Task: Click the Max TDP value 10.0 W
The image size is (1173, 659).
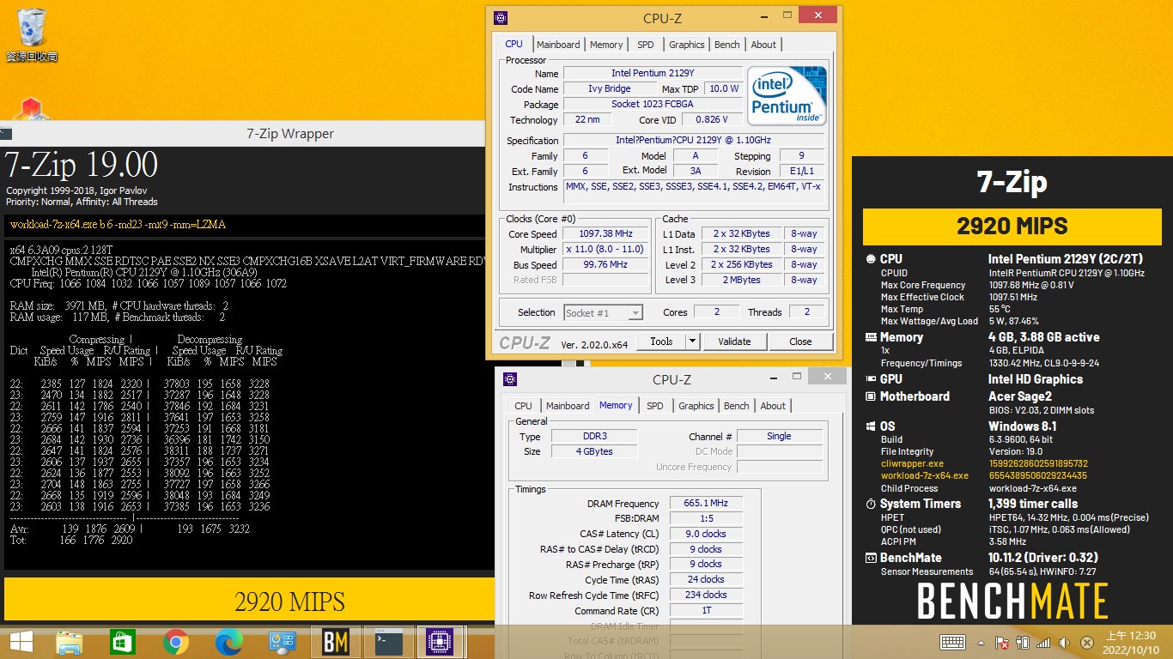Action: click(723, 89)
